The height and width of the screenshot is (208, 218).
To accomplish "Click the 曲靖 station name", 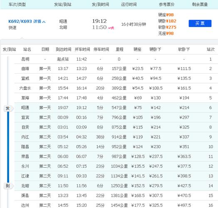I will pyautogui.click(x=25, y=69).
